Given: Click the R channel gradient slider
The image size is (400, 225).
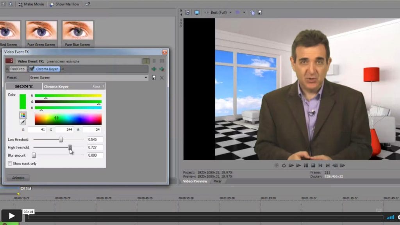Looking at the screenshot, I should pyautogui.click(x=68, y=96).
